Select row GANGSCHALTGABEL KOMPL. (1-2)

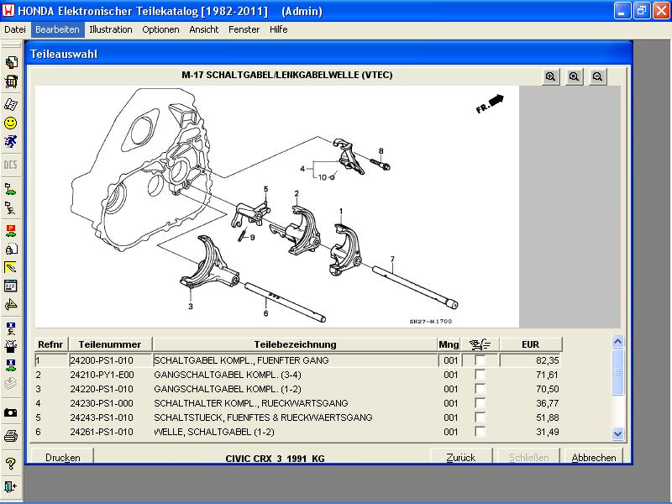(x=297, y=389)
